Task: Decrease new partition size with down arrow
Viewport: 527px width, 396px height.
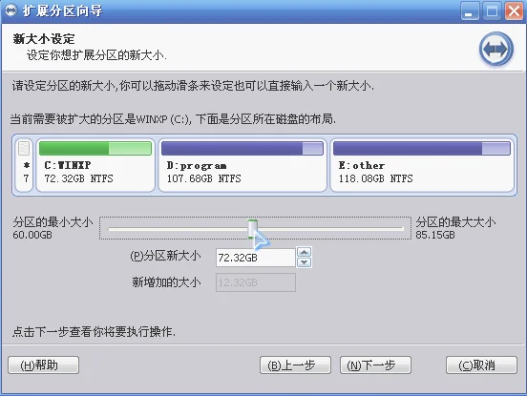Action: pos(305,262)
